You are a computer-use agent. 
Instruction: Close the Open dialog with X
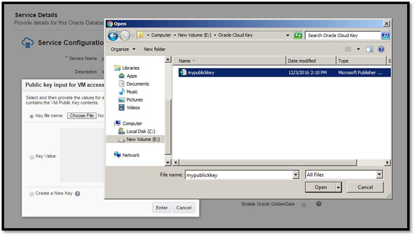(386, 23)
